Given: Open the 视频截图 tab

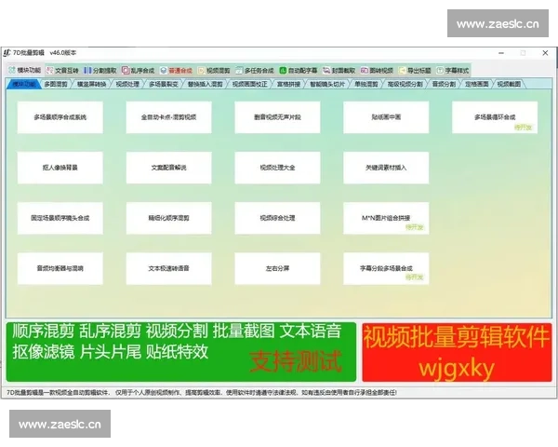Looking at the screenshot, I should pos(509,84).
